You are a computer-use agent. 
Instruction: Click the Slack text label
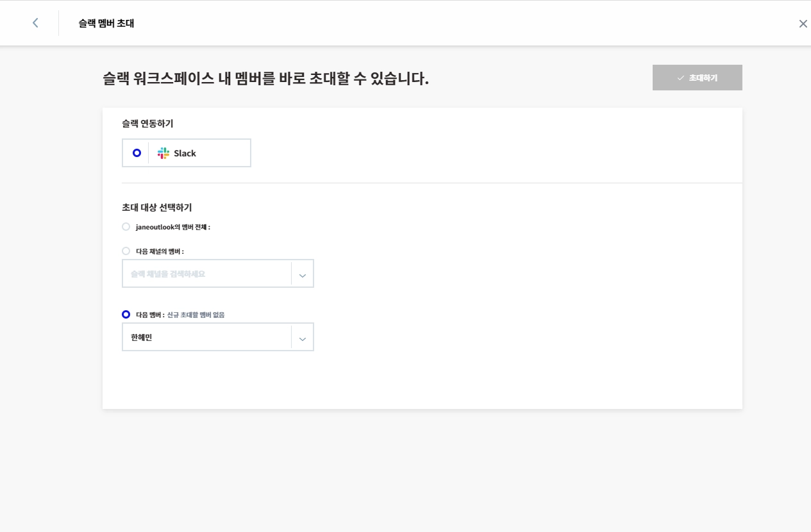tap(185, 153)
